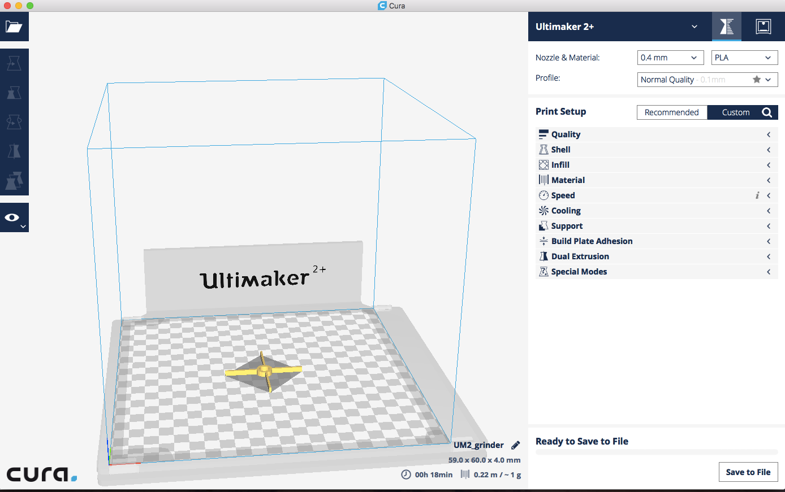Select the Mirror tool in left toolbar
This screenshot has height=492, width=785.
tap(14, 151)
